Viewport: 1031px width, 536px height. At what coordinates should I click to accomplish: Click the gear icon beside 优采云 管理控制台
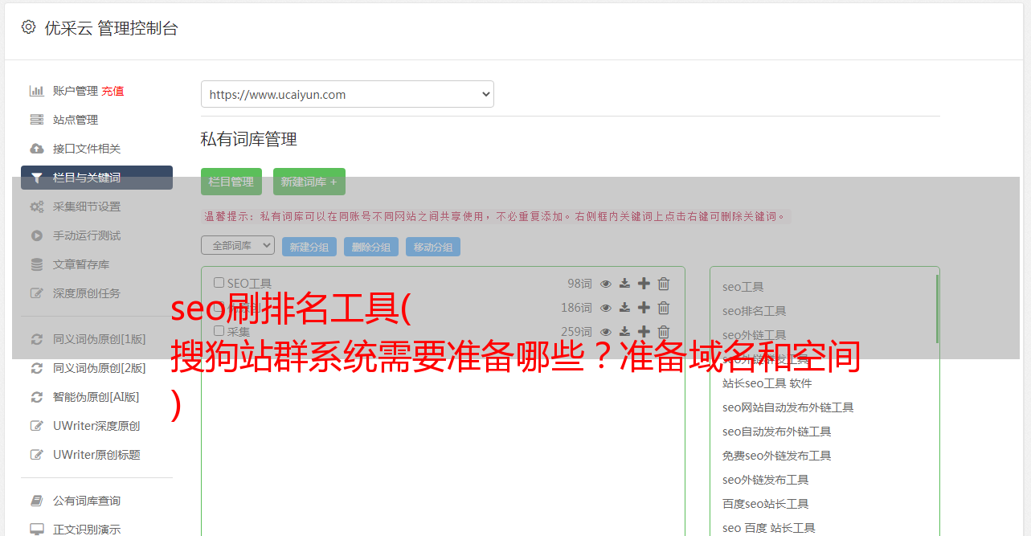click(29, 27)
